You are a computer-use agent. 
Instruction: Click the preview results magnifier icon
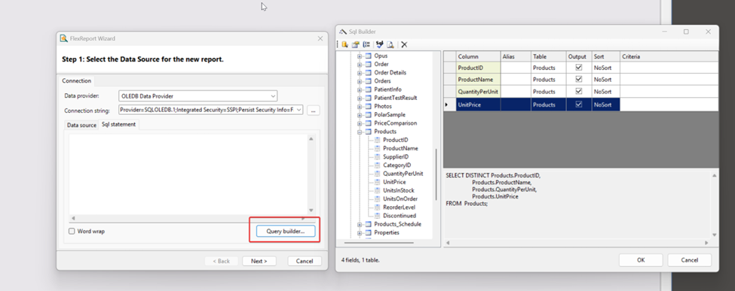click(x=390, y=44)
